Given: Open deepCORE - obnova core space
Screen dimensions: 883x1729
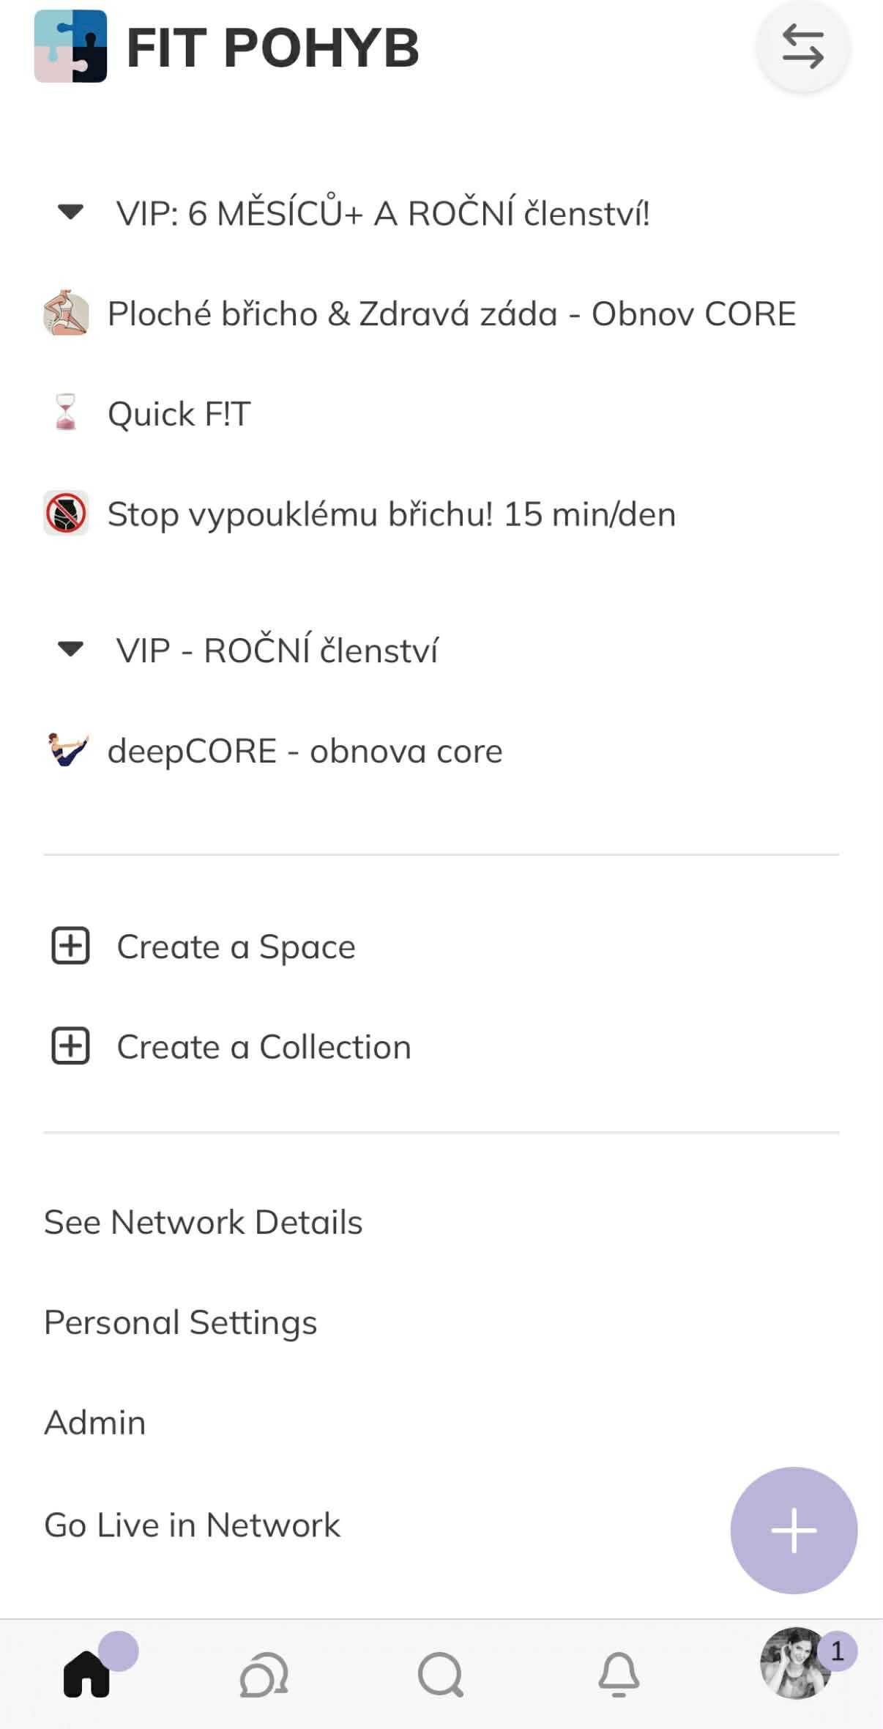Looking at the screenshot, I should pos(305,751).
